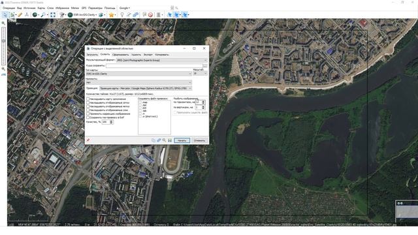This screenshot has width=418, height=235.
Task: Open the Карты menu
Action: [x=41, y=8]
